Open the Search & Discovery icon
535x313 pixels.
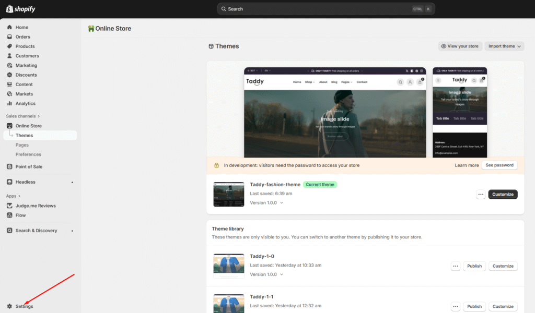[x=9, y=231]
